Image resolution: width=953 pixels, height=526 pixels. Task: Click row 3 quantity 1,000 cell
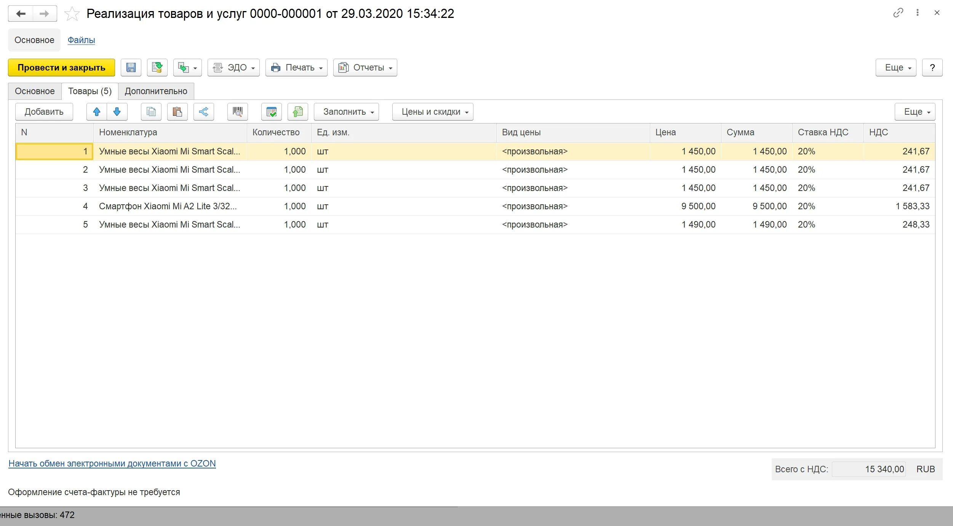click(279, 188)
